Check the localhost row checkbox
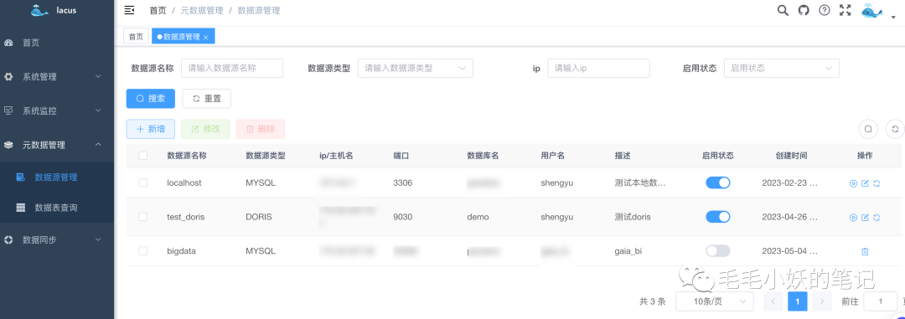This screenshot has height=319, width=905. [143, 183]
